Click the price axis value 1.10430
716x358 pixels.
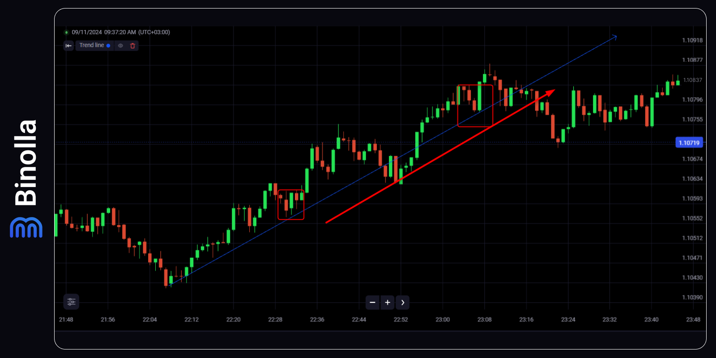(x=692, y=277)
